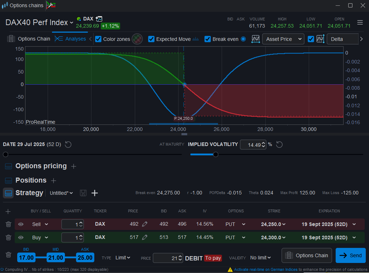Screen dimensions: 369x273
Task: Open the 24,250.0 strike dropdown
Action: pos(273,224)
